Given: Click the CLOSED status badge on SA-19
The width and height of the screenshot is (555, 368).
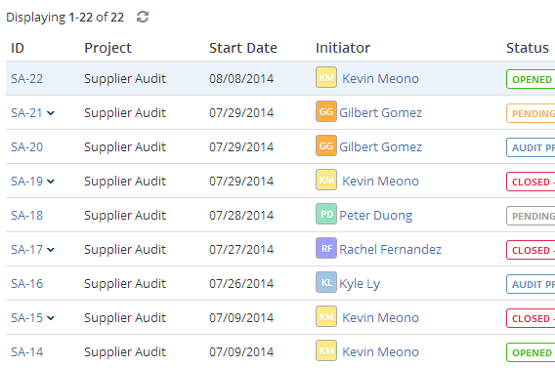Looking at the screenshot, I should coord(531,182).
